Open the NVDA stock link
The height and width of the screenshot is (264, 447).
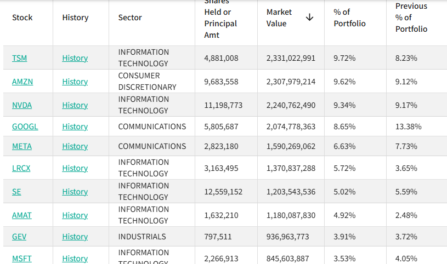click(22, 105)
